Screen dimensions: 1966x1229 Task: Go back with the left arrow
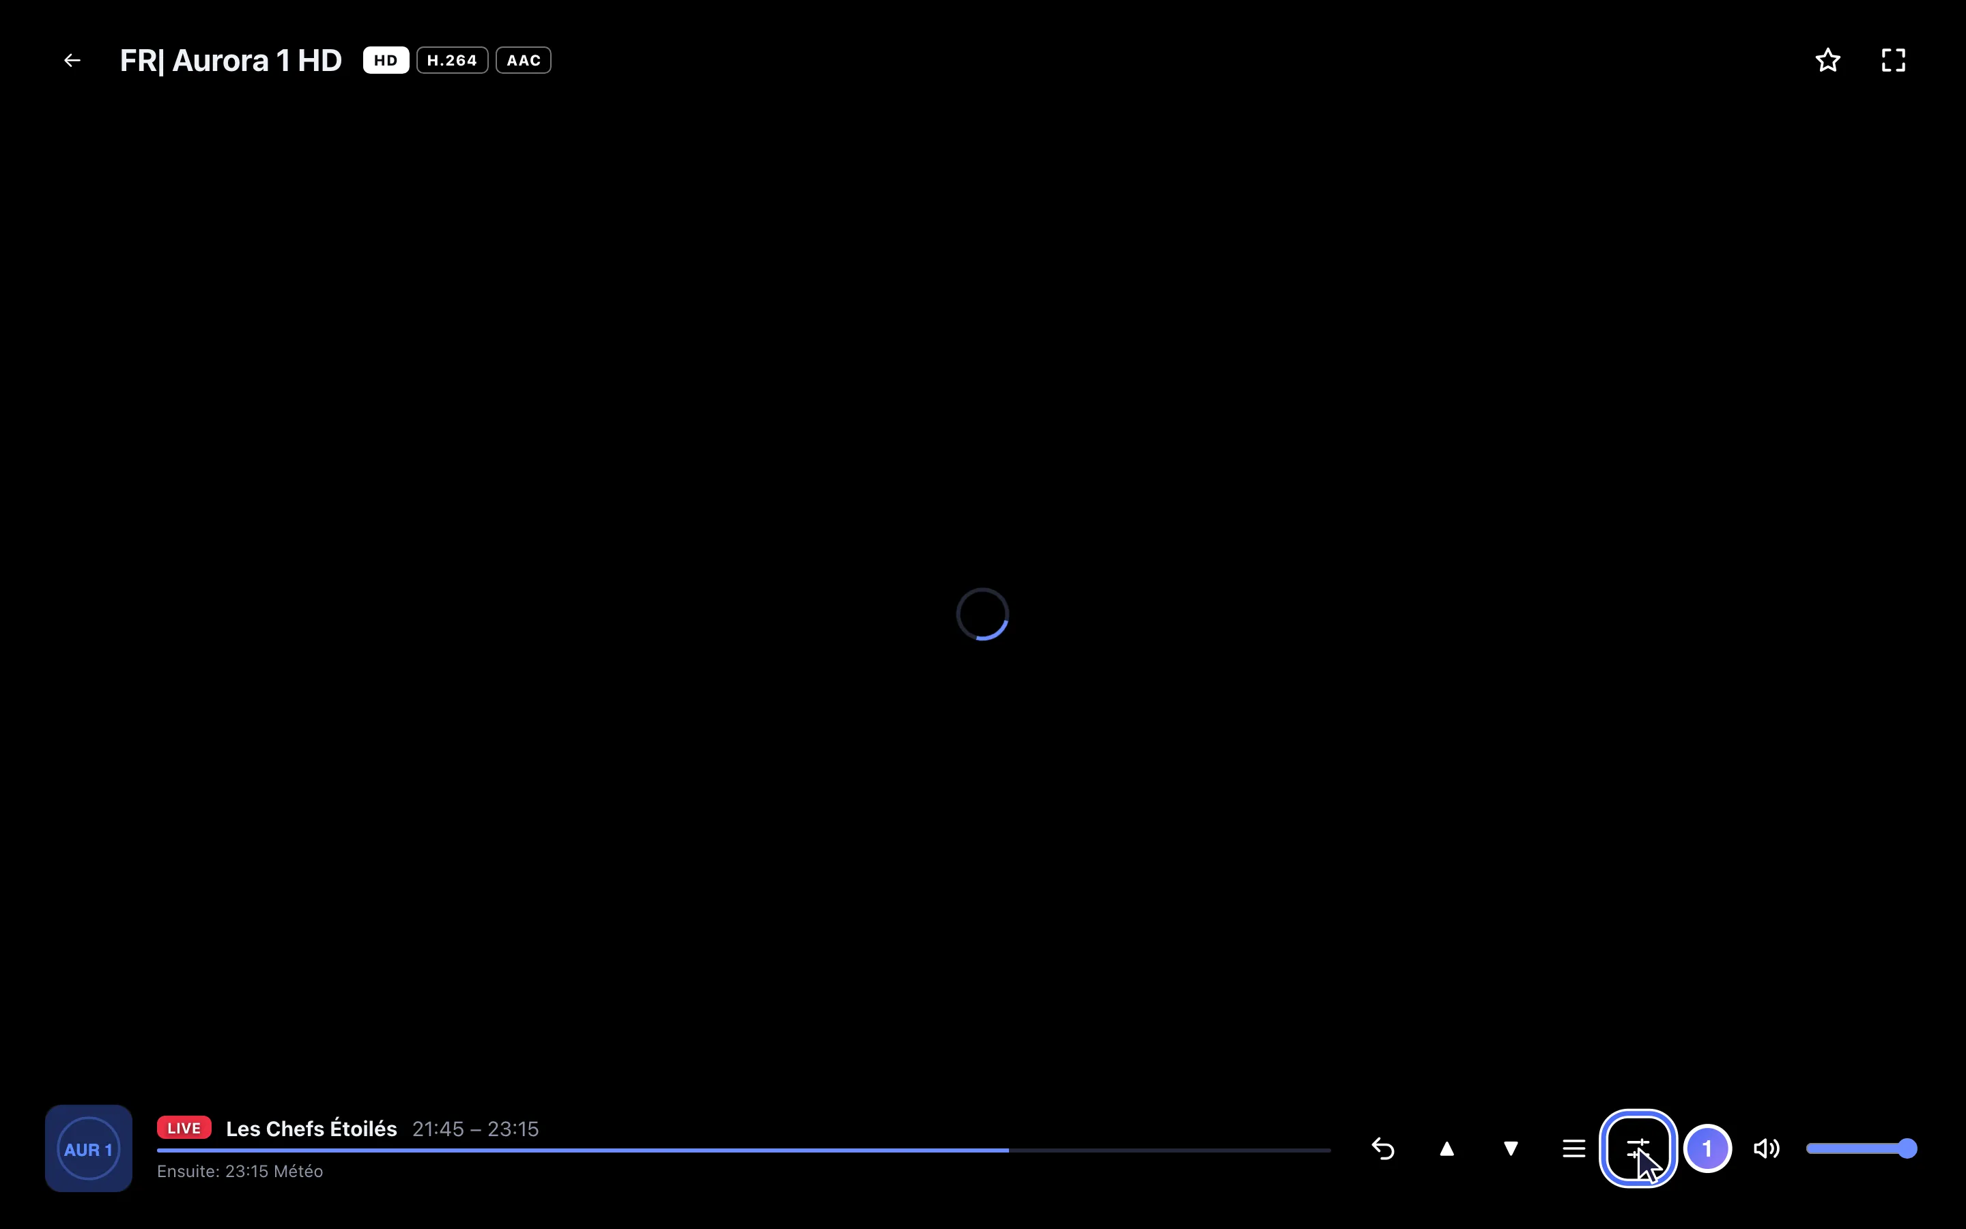coord(72,60)
